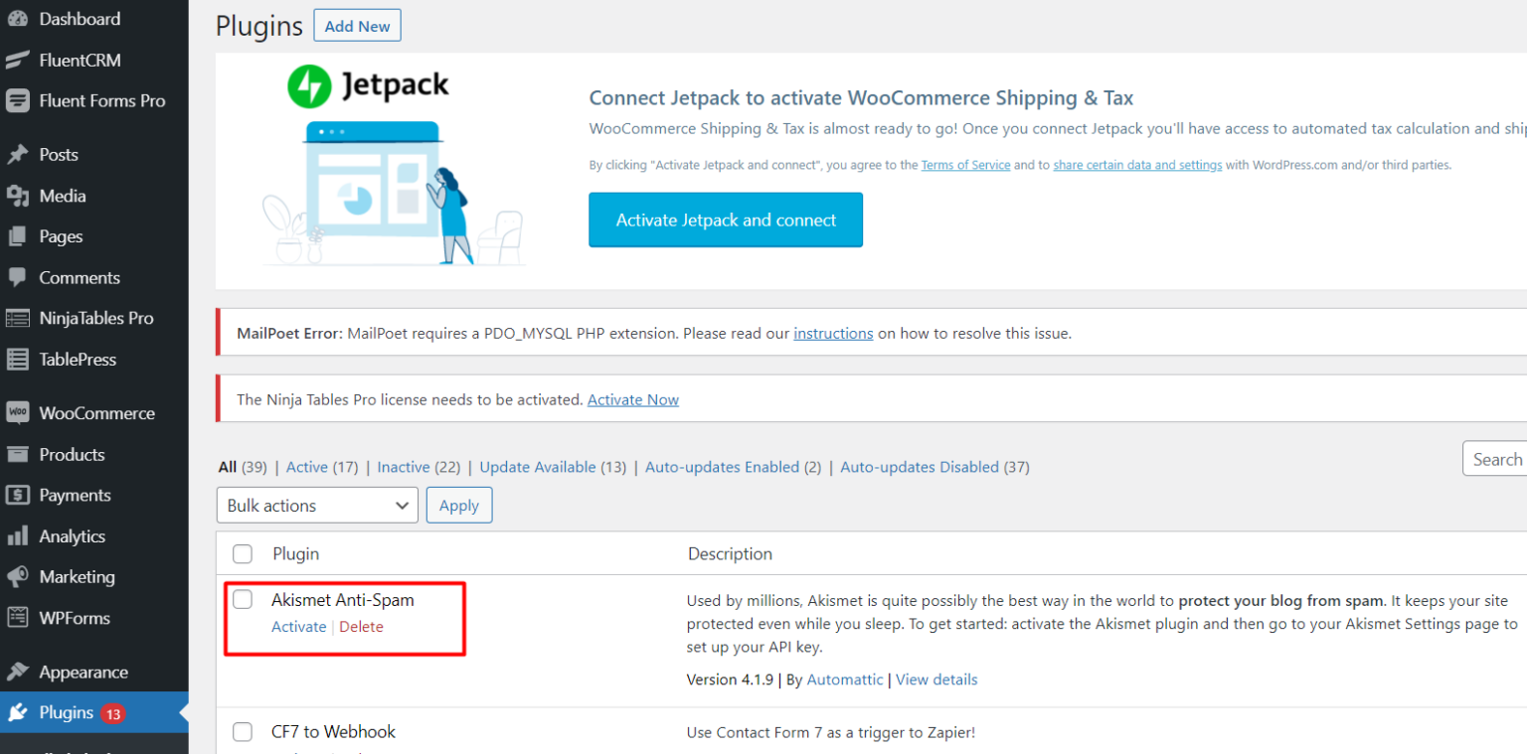Check the CF7 to Webhook plugin checkbox
The height and width of the screenshot is (754, 1527).
(242, 731)
